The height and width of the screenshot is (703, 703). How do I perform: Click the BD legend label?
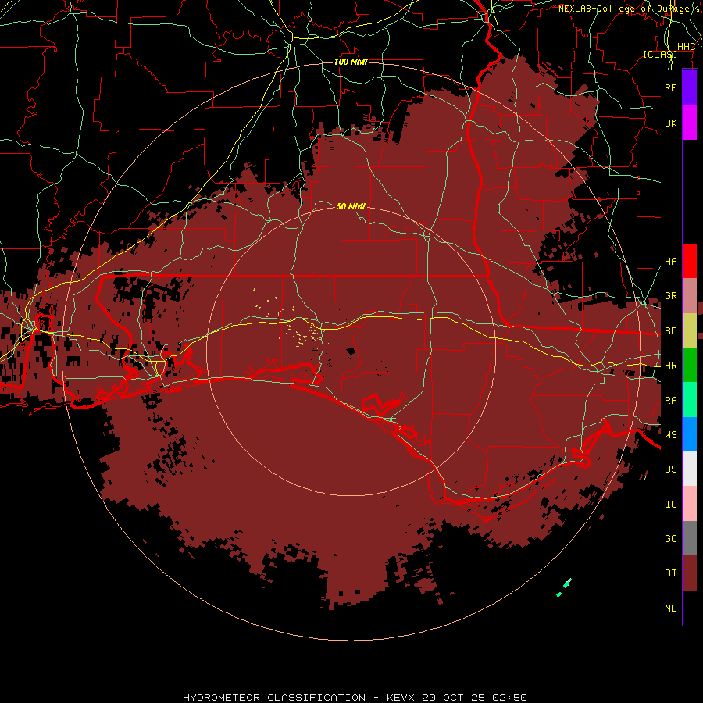[670, 331]
